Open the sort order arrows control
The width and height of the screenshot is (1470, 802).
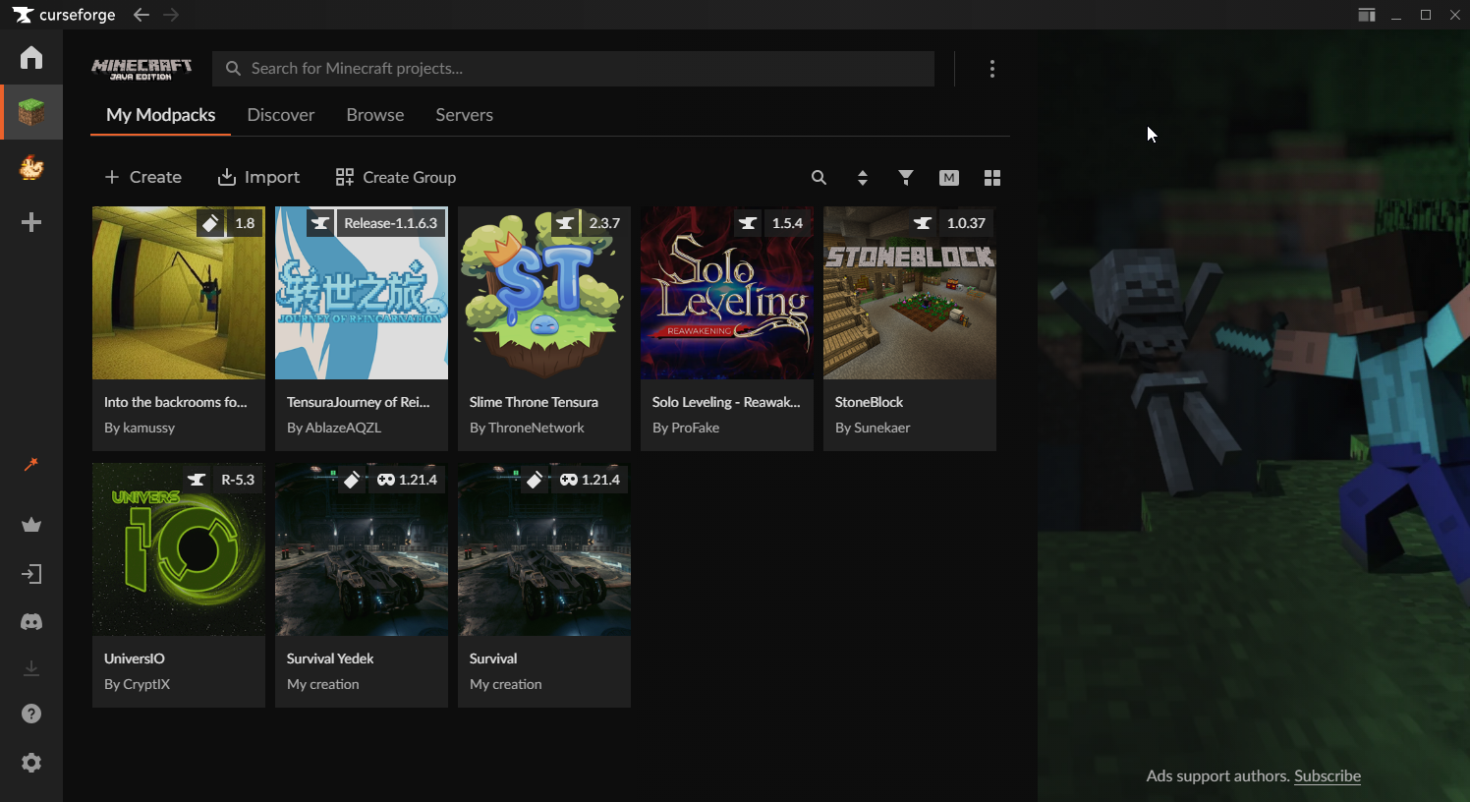pyautogui.click(x=863, y=178)
